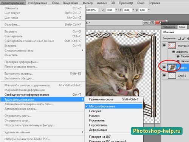Open the Фильтр menu
The width and height of the screenshot is (189, 142).
88,3
